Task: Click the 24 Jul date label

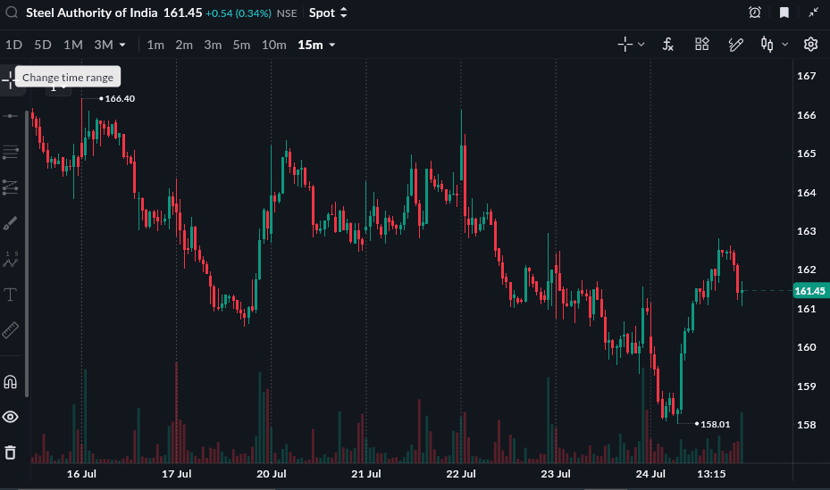Action: point(650,474)
